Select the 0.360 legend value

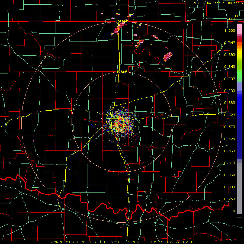(230, 175)
